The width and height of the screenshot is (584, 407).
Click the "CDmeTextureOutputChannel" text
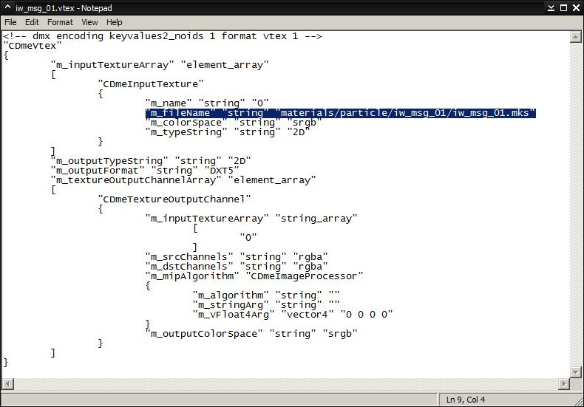[174, 199]
